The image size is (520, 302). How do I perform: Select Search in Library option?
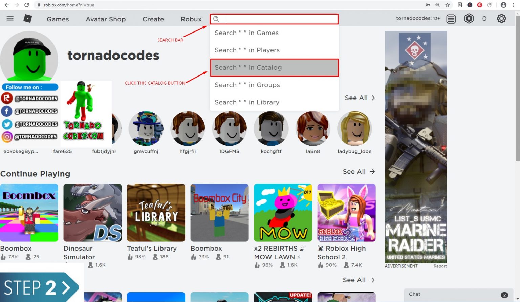point(274,102)
